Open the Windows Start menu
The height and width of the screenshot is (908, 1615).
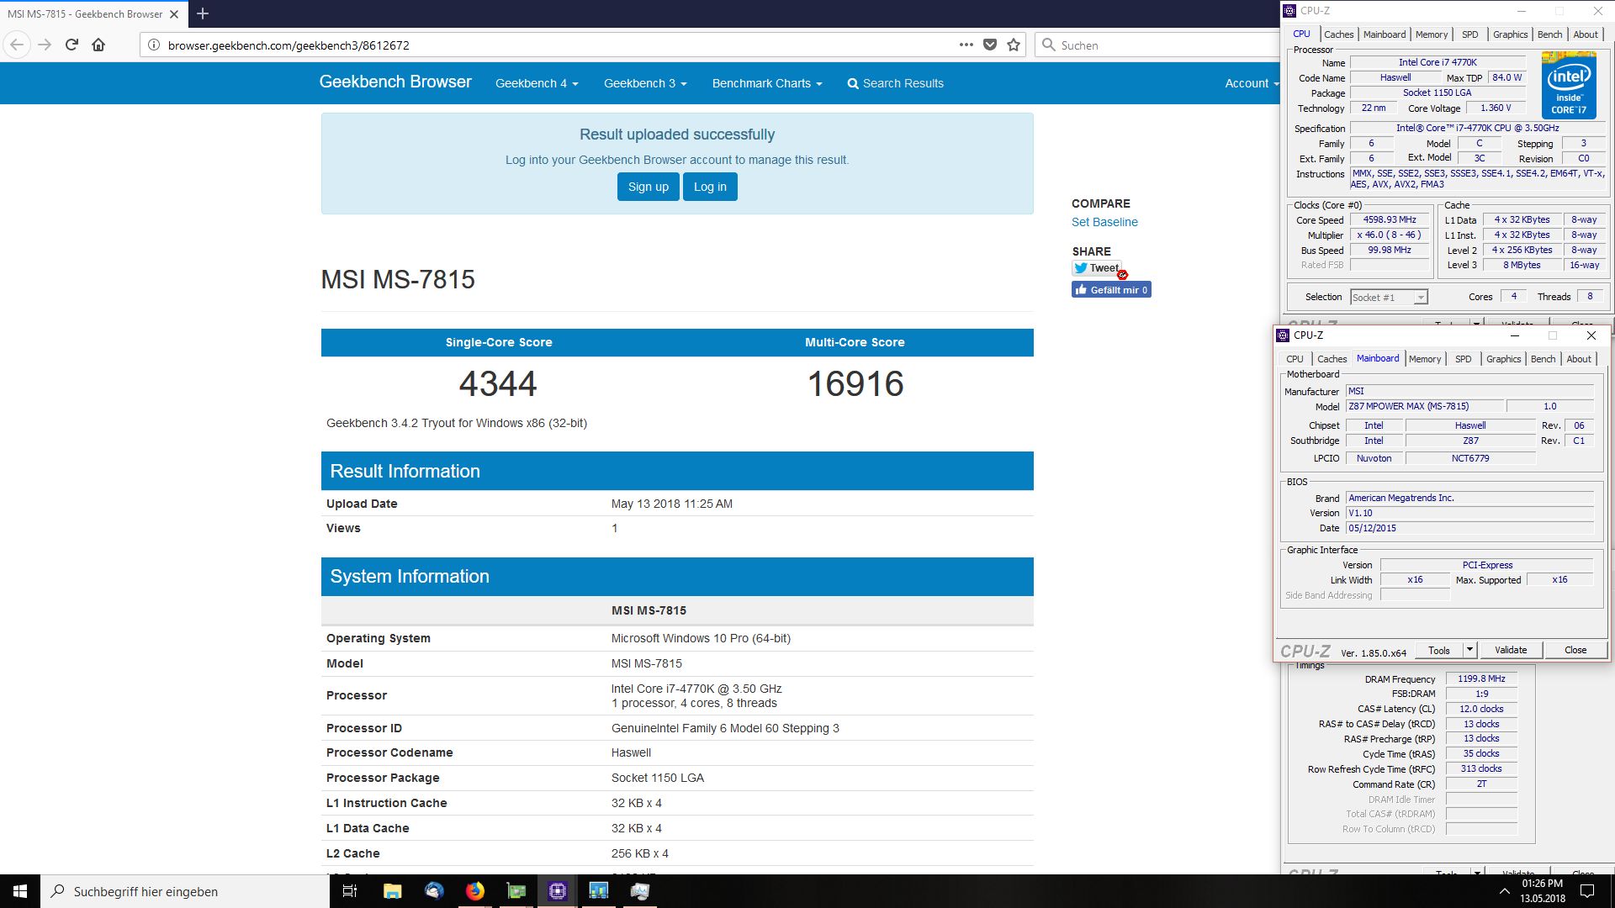click(20, 891)
